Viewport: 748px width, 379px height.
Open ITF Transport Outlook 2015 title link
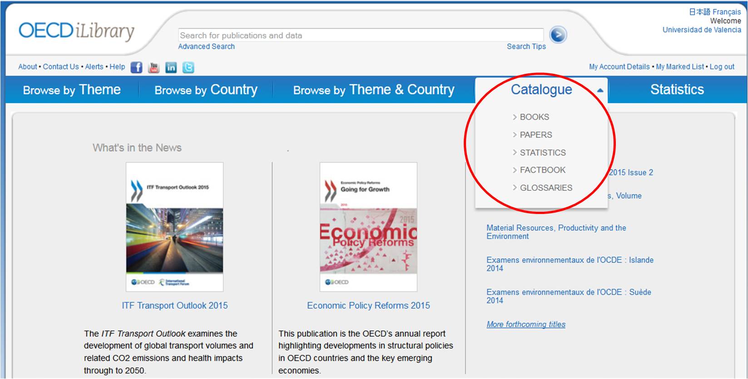[x=175, y=306]
